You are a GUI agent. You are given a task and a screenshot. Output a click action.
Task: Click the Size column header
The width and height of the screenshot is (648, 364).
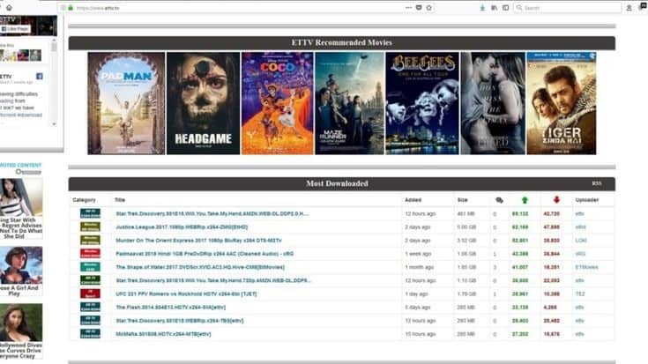(x=463, y=200)
